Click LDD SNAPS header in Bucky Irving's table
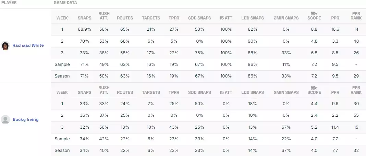Image resolution: width=366 pixels, height=156 pixels. pos(252,93)
